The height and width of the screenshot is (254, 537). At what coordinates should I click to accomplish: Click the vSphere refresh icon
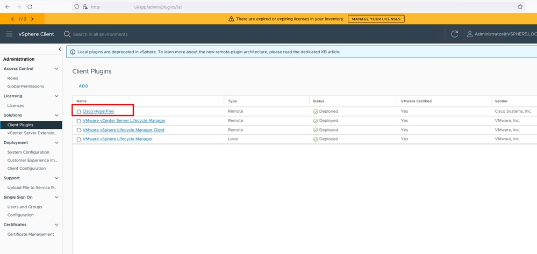(454, 34)
